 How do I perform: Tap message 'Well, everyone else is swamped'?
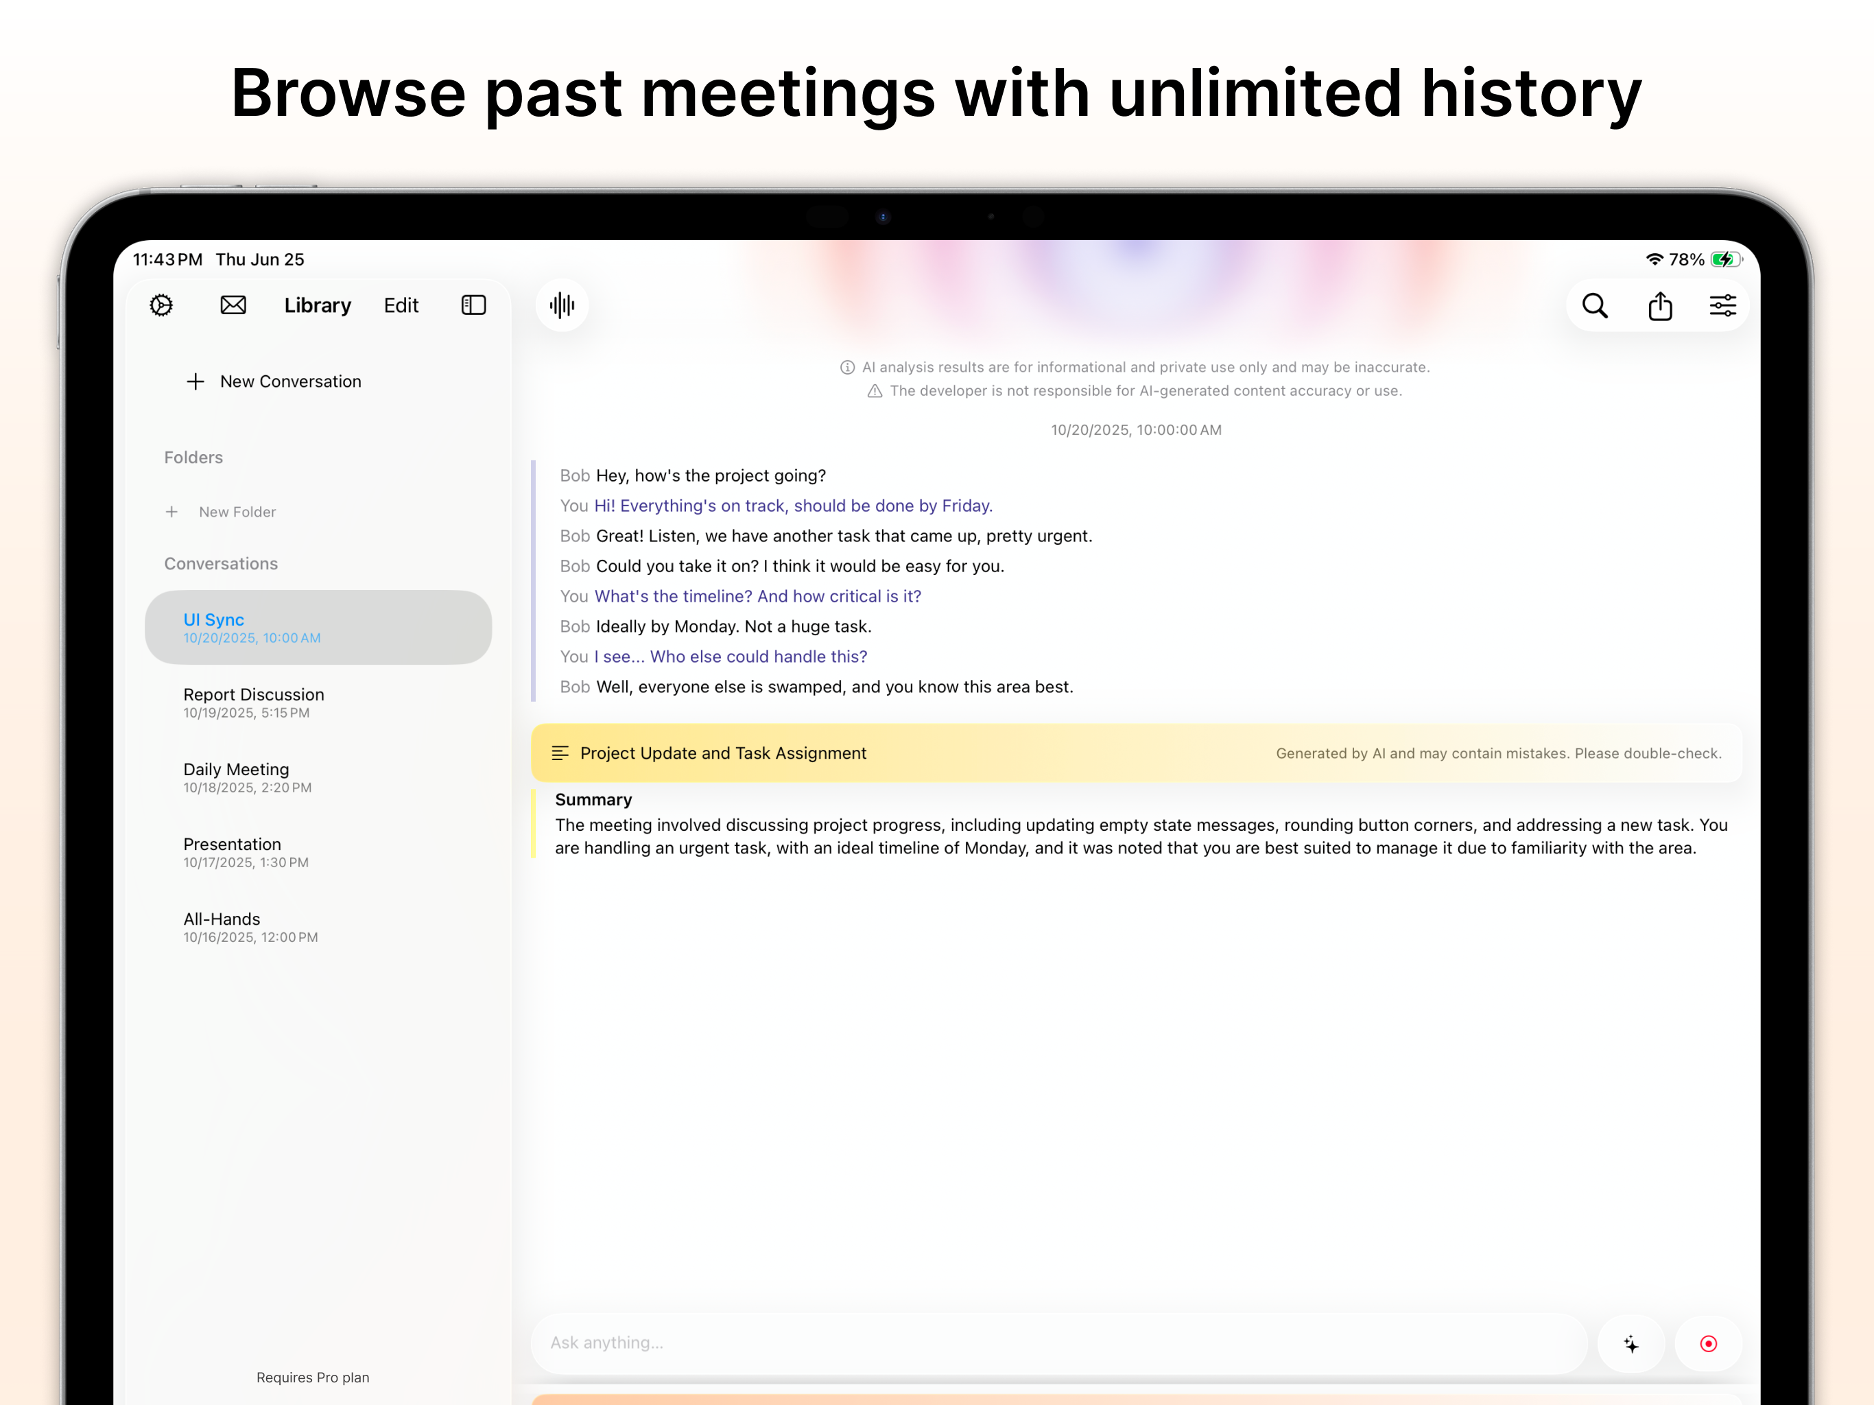pos(835,687)
